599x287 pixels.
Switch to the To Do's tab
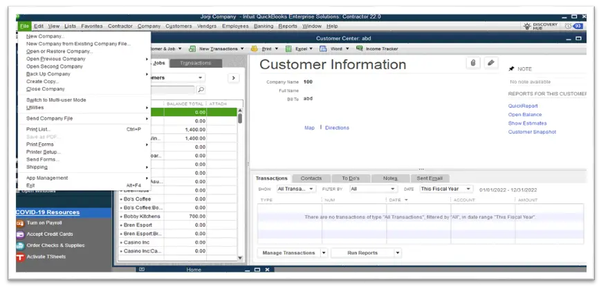pos(351,178)
